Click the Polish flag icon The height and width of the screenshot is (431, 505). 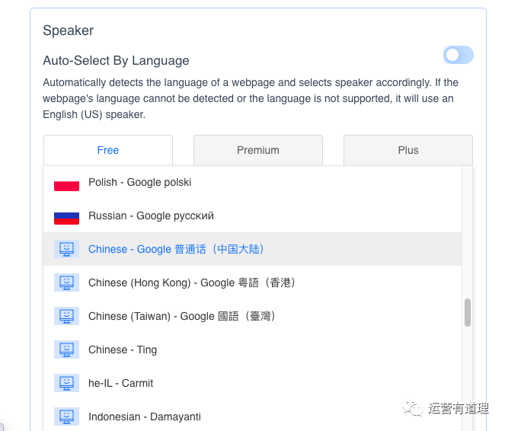click(x=67, y=183)
